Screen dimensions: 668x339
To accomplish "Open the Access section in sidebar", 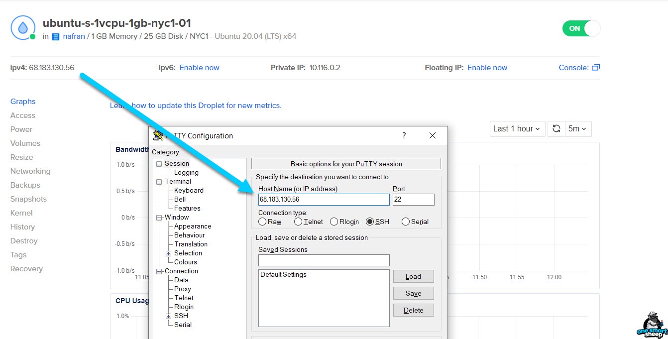I will pos(23,115).
